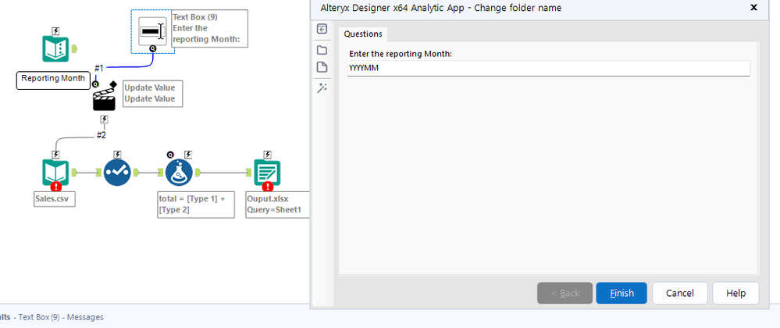Click the red error badge on Output tool
This screenshot has height=328, width=780.
268,187
